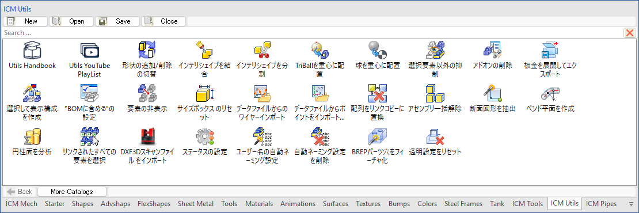Screen dimensions: 639x213
Task: Expand the catalog tab list dropdown arrow
Action: [x=632, y=204]
